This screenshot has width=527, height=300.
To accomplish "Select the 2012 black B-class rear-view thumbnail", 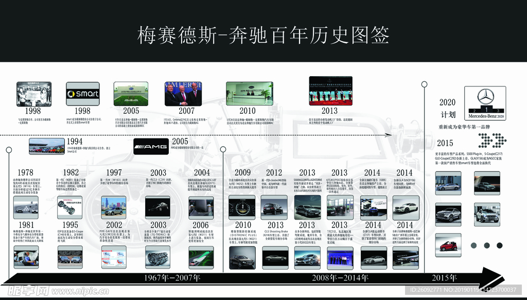I will pos(274,207).
